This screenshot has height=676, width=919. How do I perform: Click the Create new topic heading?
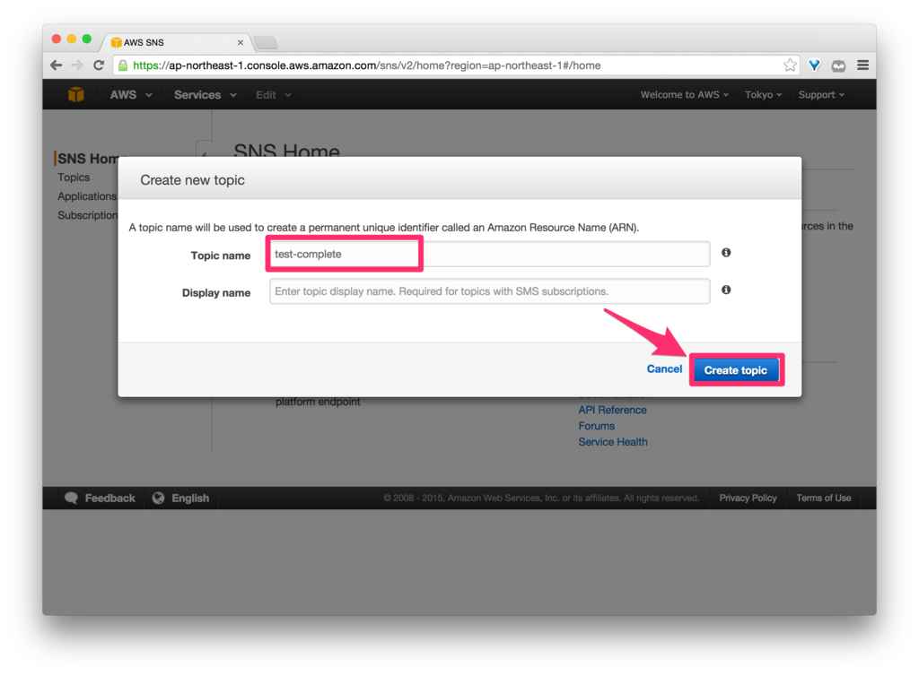point(192,179)
